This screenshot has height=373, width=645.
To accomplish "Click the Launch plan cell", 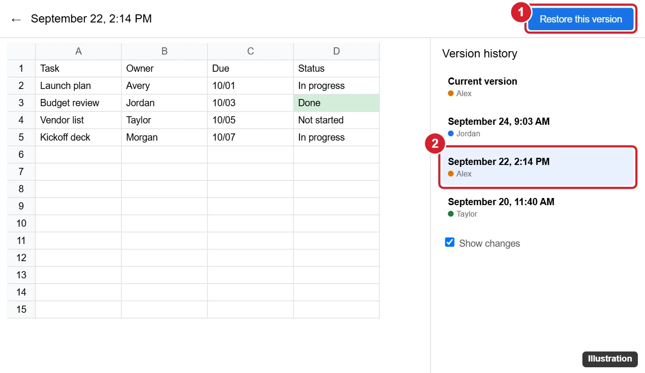I will (x=78, y=86).
